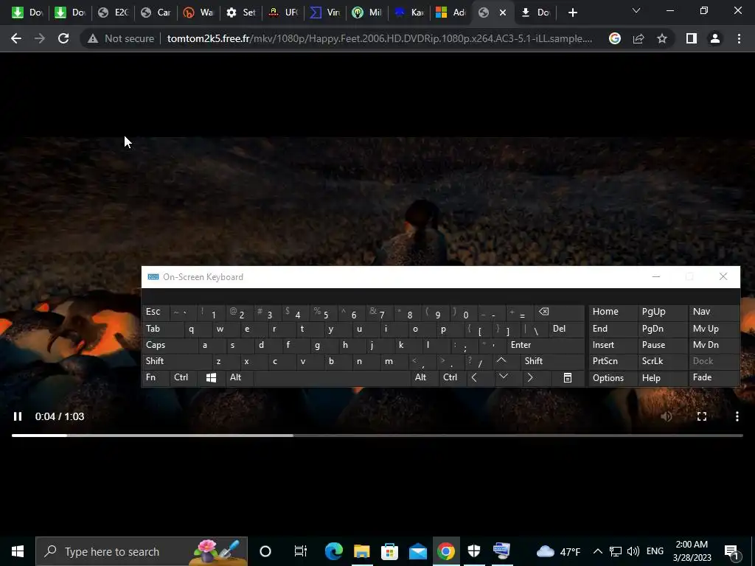Open Google search icon in address bar
This screenshot has width=755, height=566.
pos(615,38)
